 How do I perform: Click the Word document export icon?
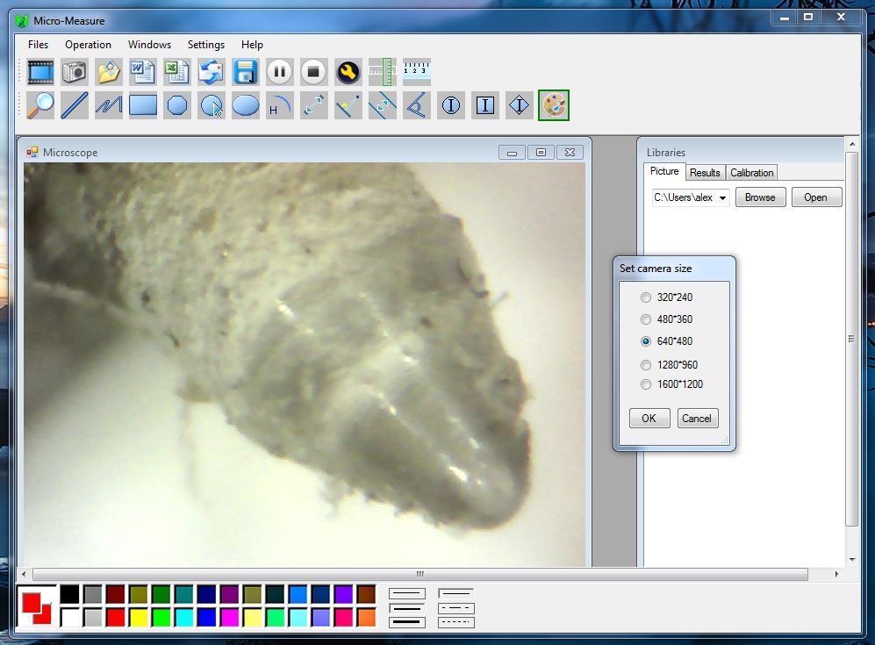pos(142,72)
